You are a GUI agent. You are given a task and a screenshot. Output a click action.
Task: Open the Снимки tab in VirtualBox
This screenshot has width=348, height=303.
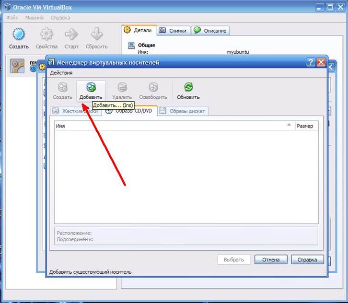(x=174, y=31)
